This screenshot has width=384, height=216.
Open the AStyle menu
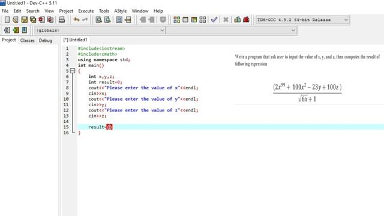pos(121,11)
